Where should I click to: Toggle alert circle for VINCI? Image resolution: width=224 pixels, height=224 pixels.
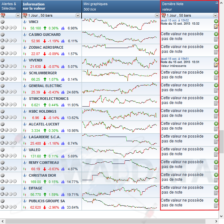(x=3, y=22)
